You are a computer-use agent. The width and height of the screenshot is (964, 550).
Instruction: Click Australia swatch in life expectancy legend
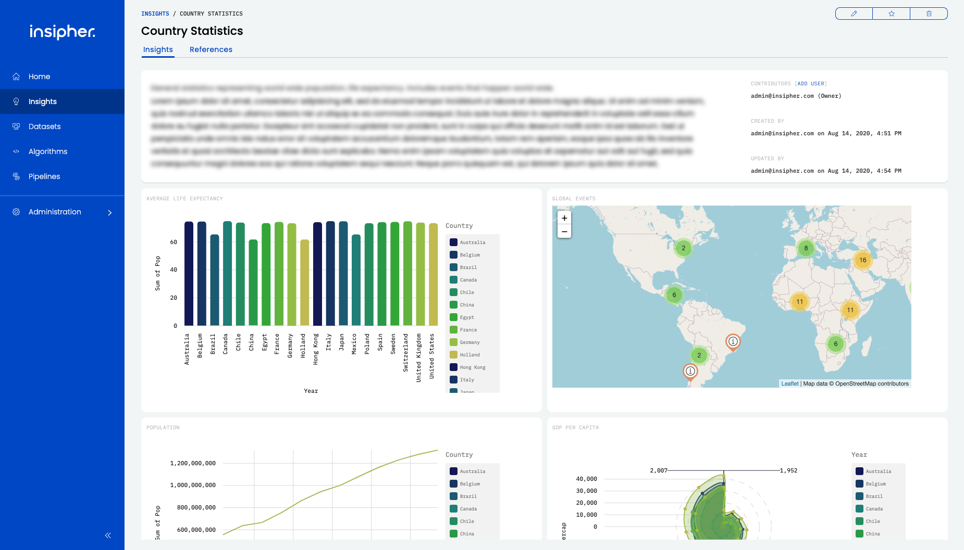click(453, 242)
